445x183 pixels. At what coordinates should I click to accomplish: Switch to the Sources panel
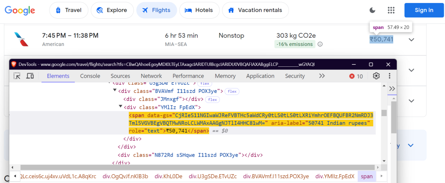[x=120, y=76]
